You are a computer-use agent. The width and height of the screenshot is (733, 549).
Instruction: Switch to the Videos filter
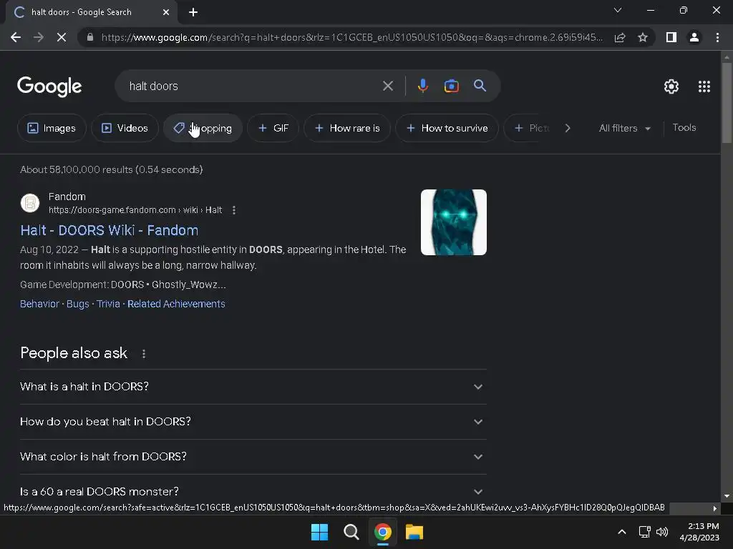tap(125, 128)
